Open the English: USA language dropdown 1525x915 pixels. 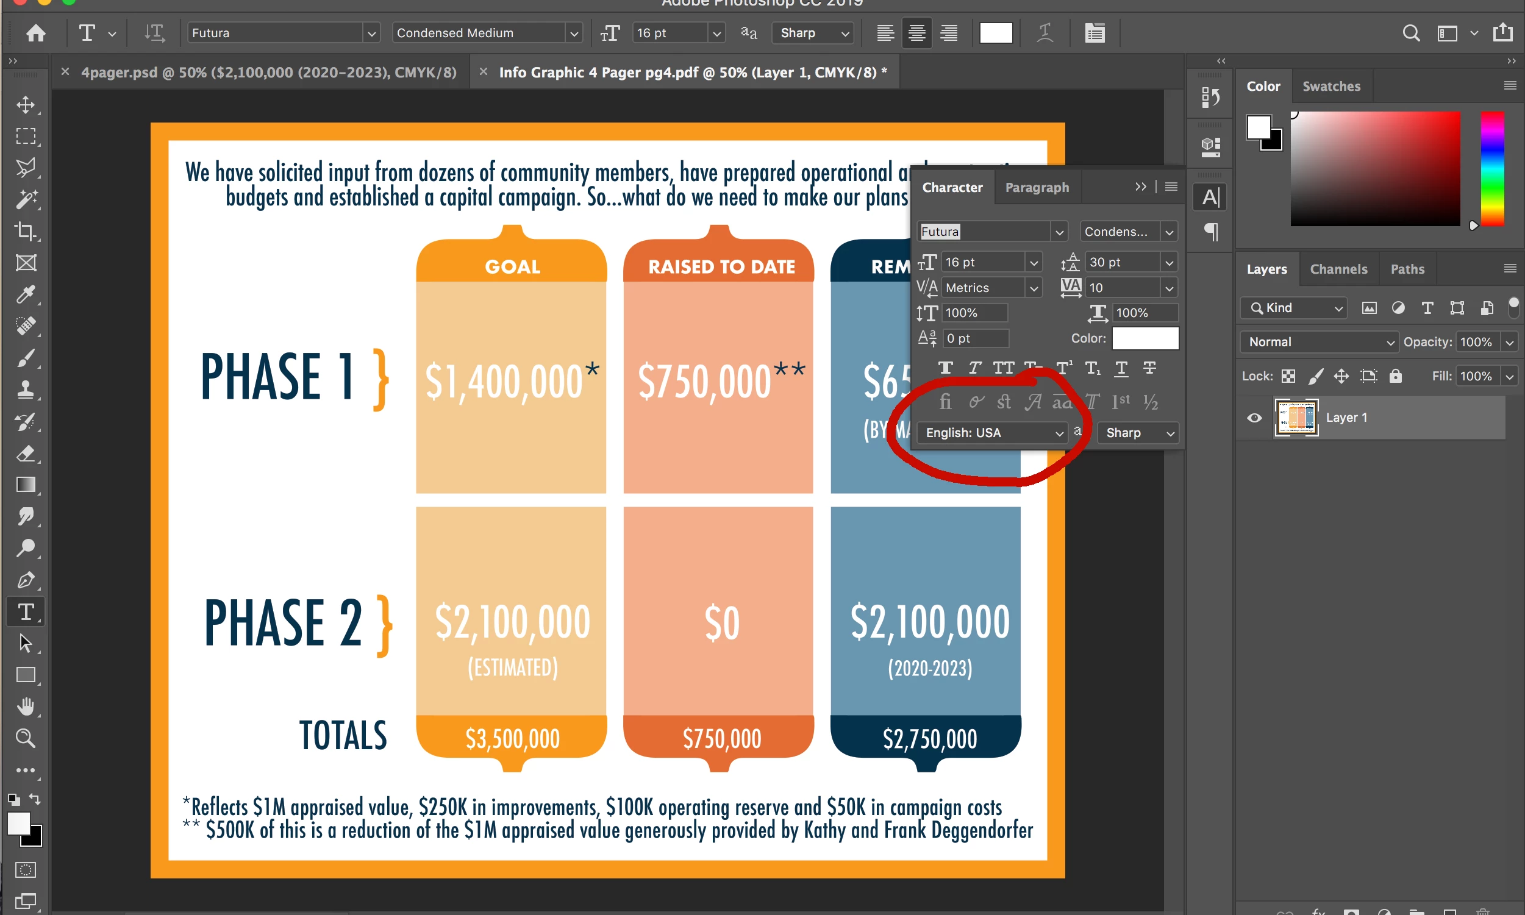[991, 433]
